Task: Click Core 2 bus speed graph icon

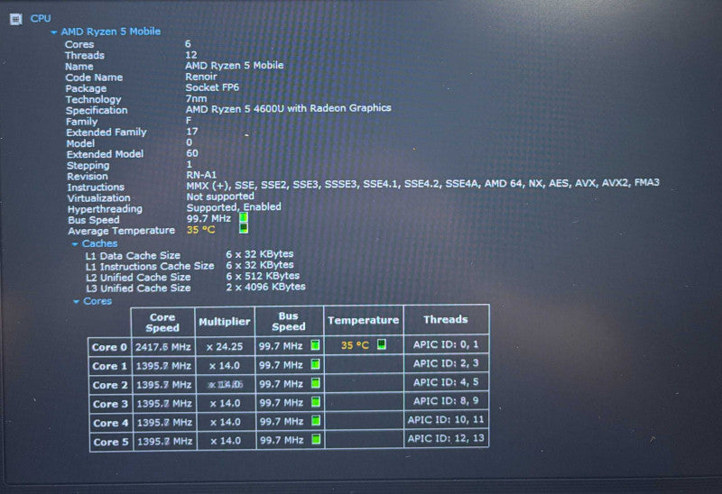Action: [315, 383]
